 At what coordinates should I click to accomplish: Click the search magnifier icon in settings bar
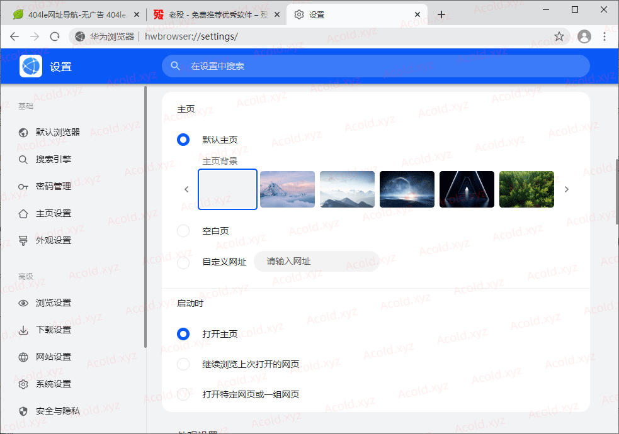[x=175, y=66]
